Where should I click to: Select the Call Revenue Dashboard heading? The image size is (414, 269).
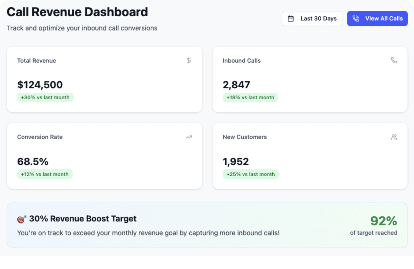point(77,12)
